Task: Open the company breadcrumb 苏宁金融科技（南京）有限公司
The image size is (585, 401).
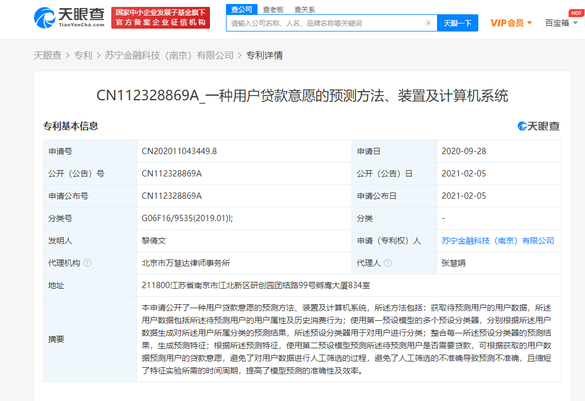Action: click(169, 56)
